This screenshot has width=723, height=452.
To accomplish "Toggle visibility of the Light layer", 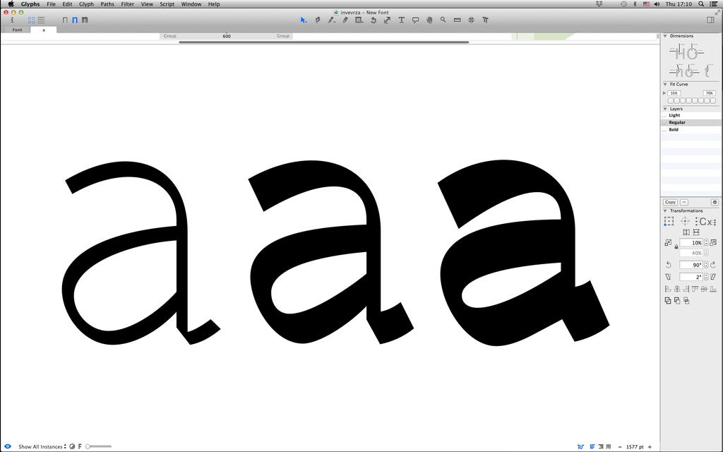I will coord(664,116).
